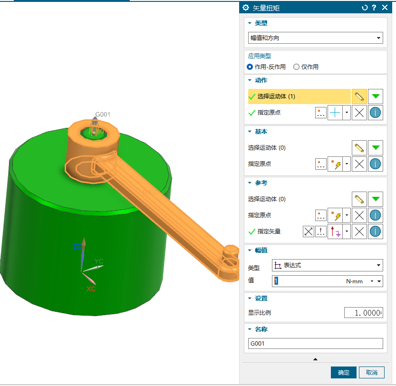Click the X clear icon in the 基本 指定原点 row
The height and width of the screenshot is (386, 396).
tap(360, 164)
